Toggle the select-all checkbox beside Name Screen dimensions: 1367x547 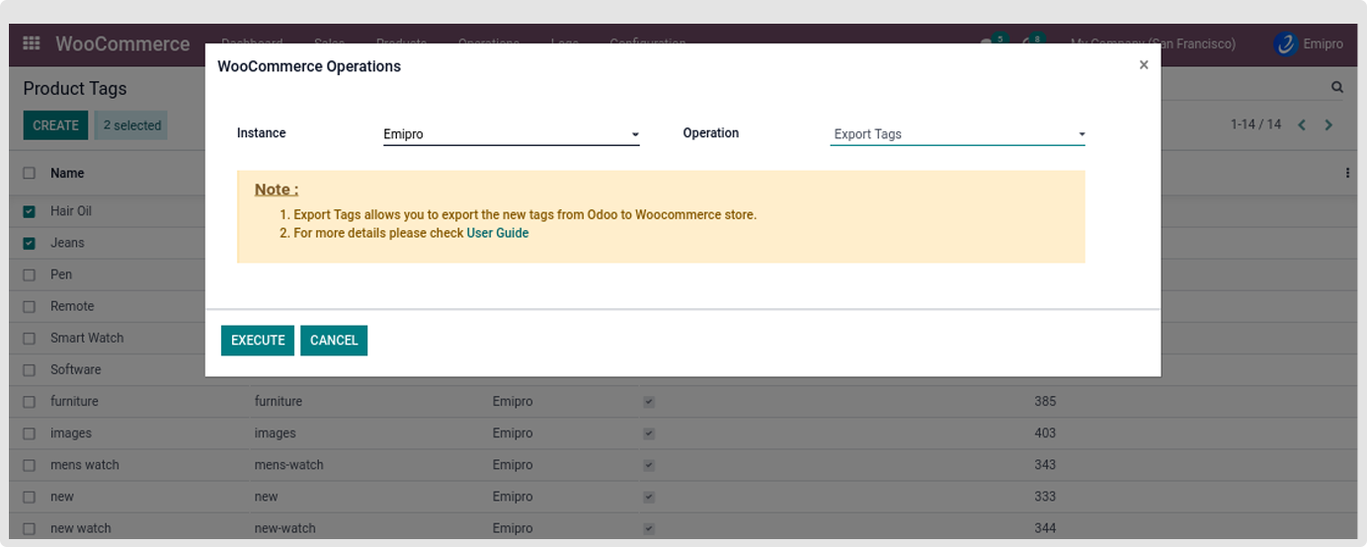(x=30, y=173)
